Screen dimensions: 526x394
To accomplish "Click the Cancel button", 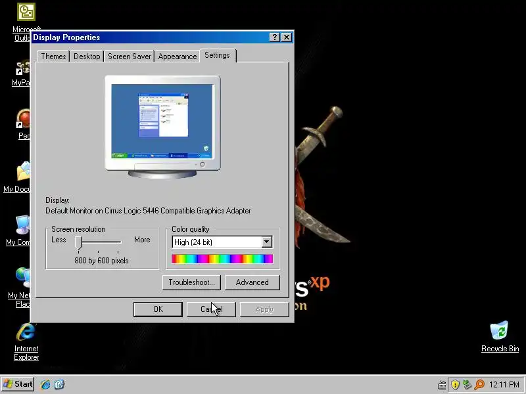I will (211, 309).
